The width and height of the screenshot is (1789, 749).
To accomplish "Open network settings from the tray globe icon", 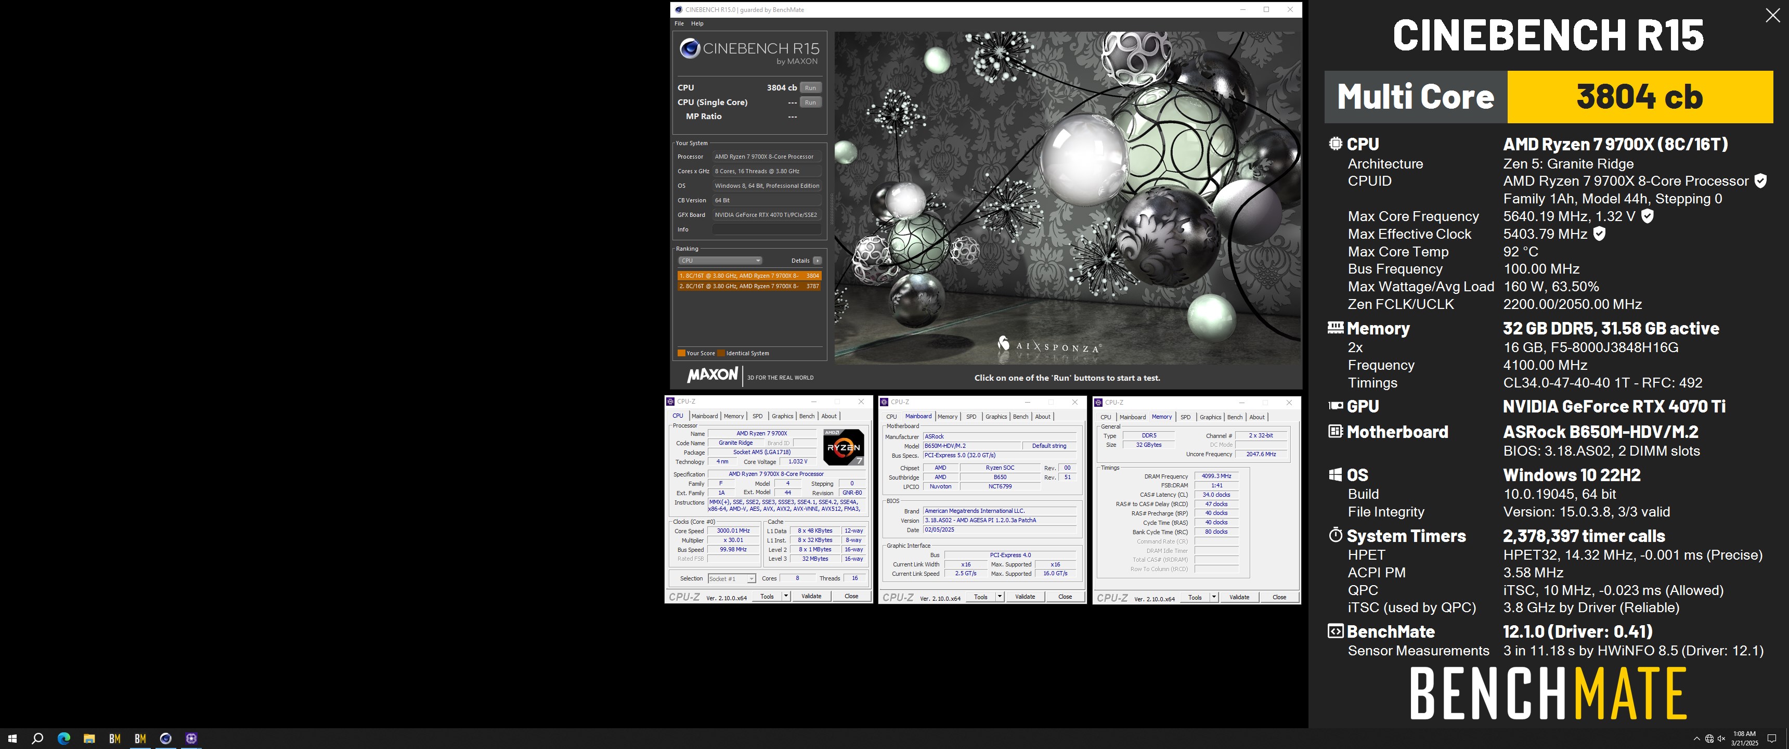I will [x=1709, y=739].
